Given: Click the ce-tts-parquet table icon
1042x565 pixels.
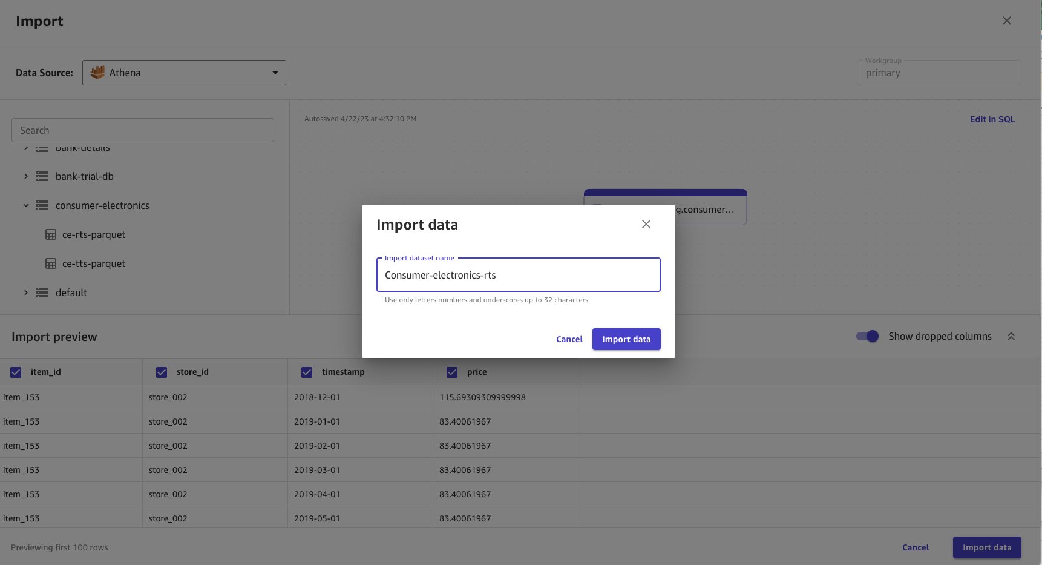Looking at the screenshot, I should [51, 263].
